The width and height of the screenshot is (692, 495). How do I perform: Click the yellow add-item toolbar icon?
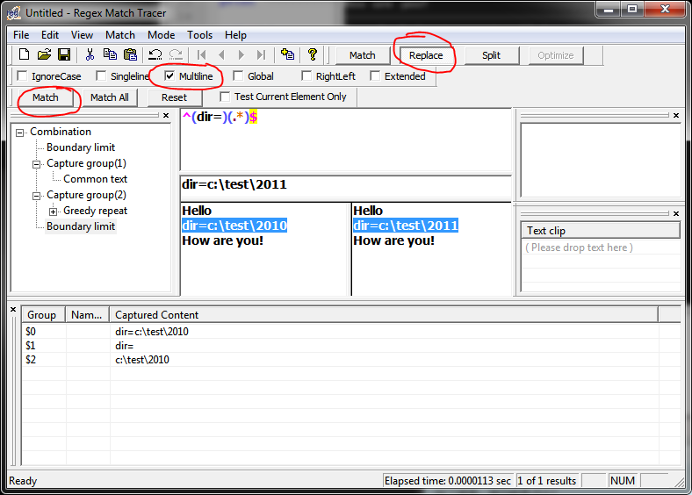point(287,54)
